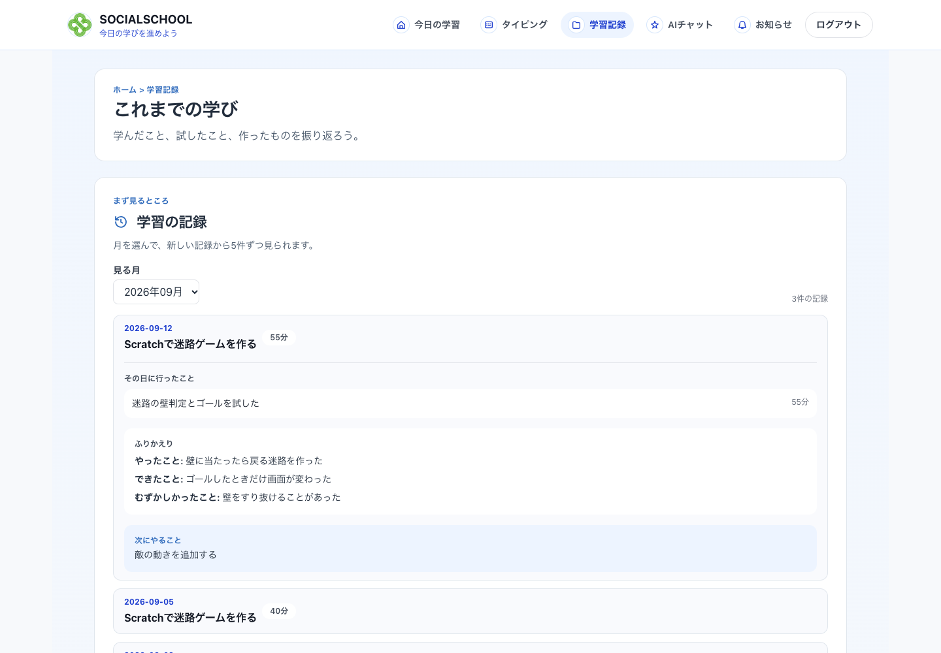The height and width of the screenshot is (653, 941).
Task: Click the 3件の記録 count text
Action: 810,298
